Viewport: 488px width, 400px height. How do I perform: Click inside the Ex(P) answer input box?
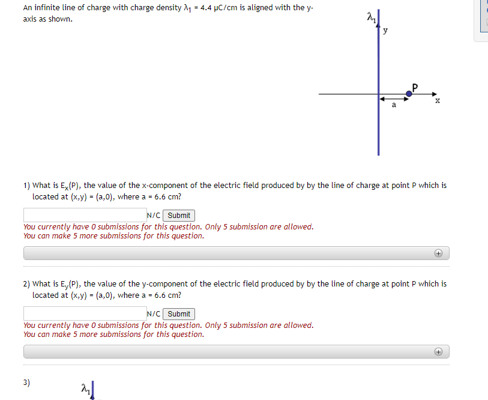(x=84, y=214)
